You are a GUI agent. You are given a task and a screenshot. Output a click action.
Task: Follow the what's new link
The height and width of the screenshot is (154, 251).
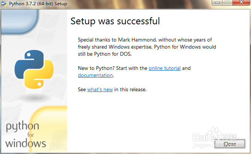(100, 89)
